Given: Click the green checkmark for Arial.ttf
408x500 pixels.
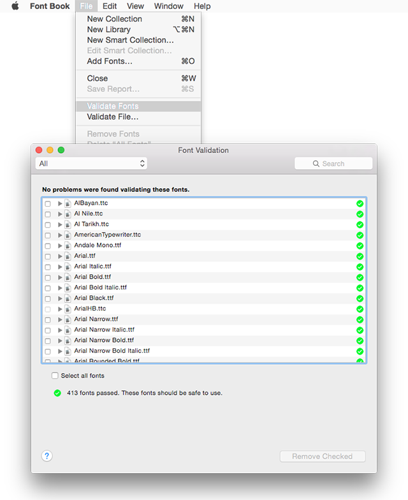Looking at the screenshot, I should tap(360, 256).
